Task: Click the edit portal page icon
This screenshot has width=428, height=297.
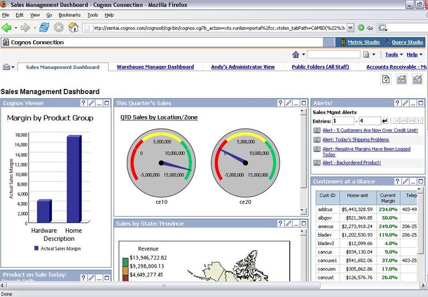Action: click(417, 79)
